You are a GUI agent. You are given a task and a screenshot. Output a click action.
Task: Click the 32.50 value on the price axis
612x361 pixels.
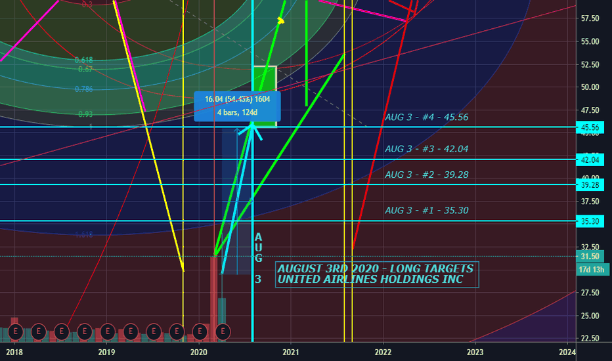[590, 247]
